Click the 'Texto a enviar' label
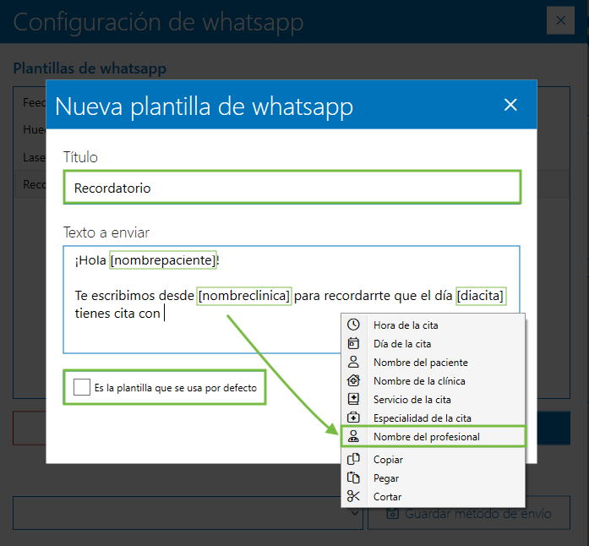The height and width of the screenshot is (546, 589). tap(106, 232)
